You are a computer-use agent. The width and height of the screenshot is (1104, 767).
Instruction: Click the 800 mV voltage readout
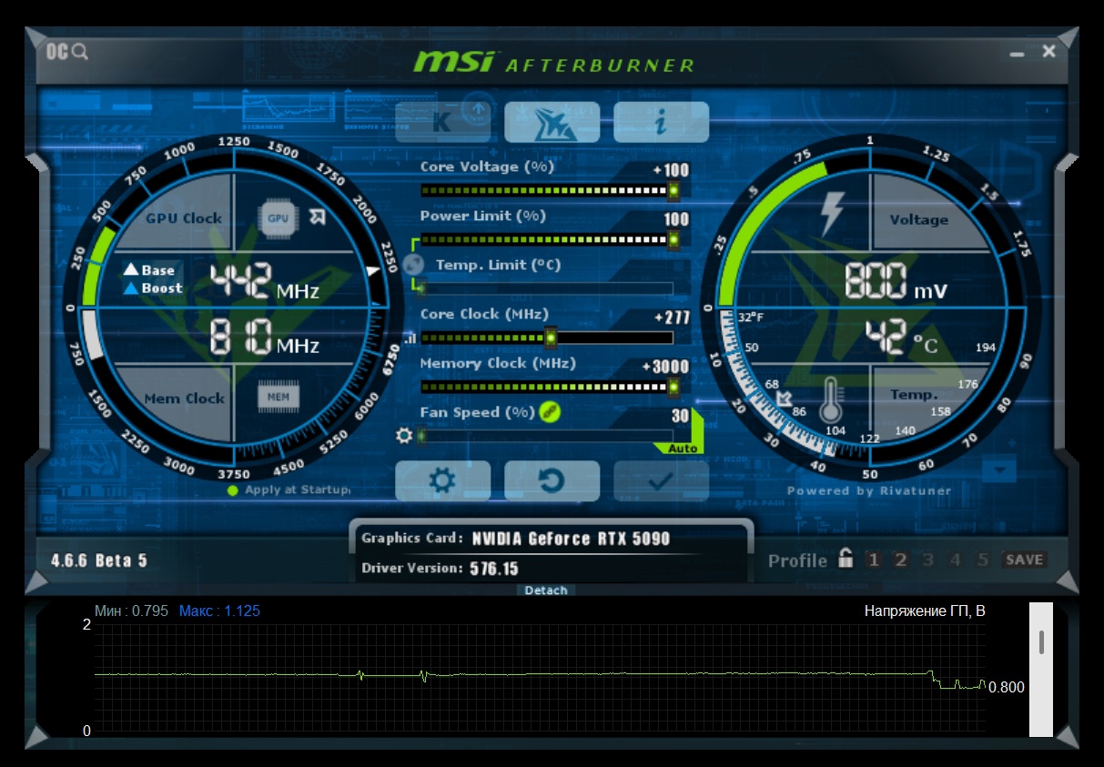pos(896,281)
